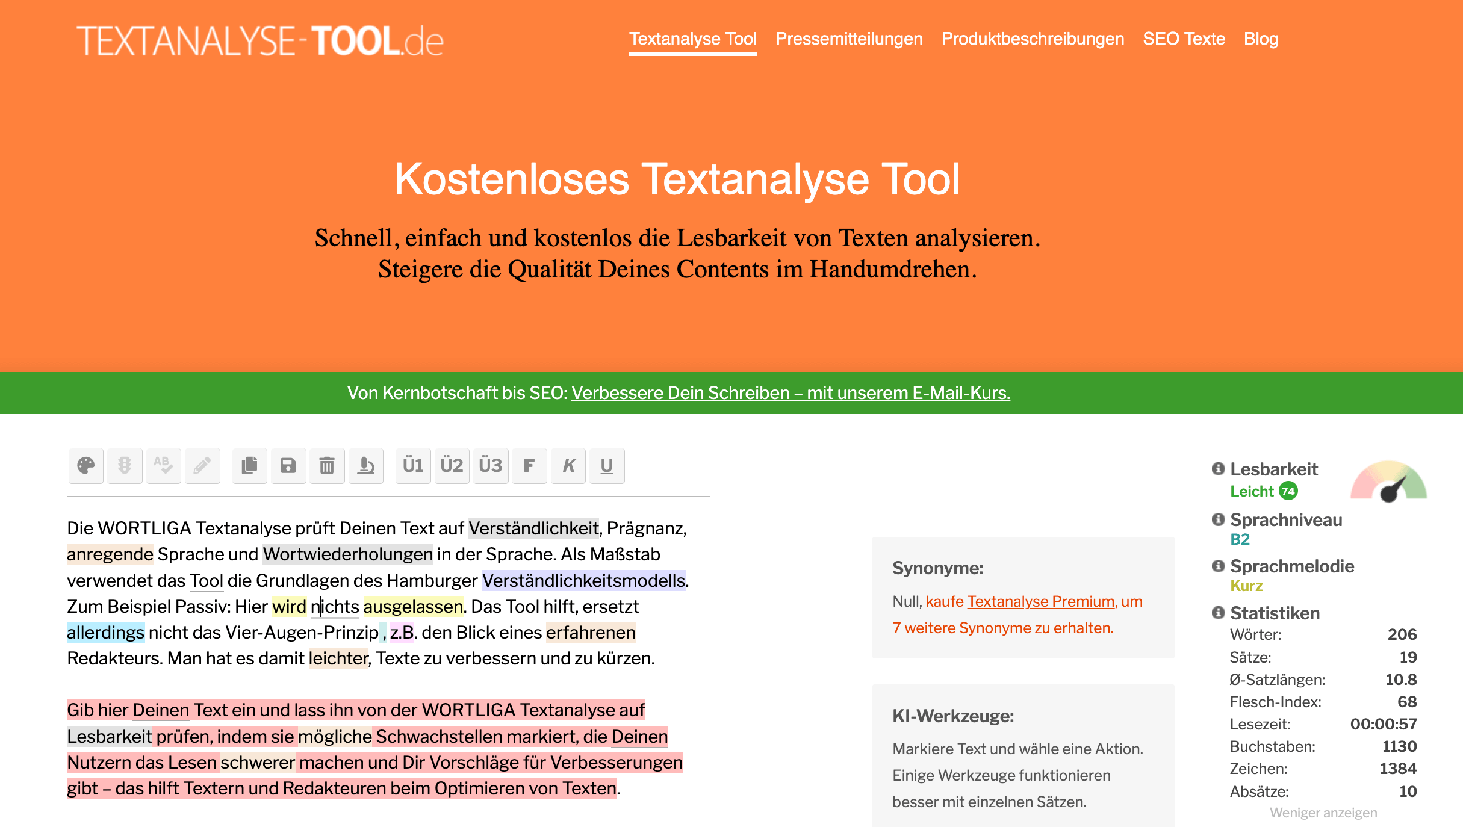Apply Ü1 heading format
The width and height of the screenshot is (1463, 827).
pyautogui.click(x=413, y=466)
